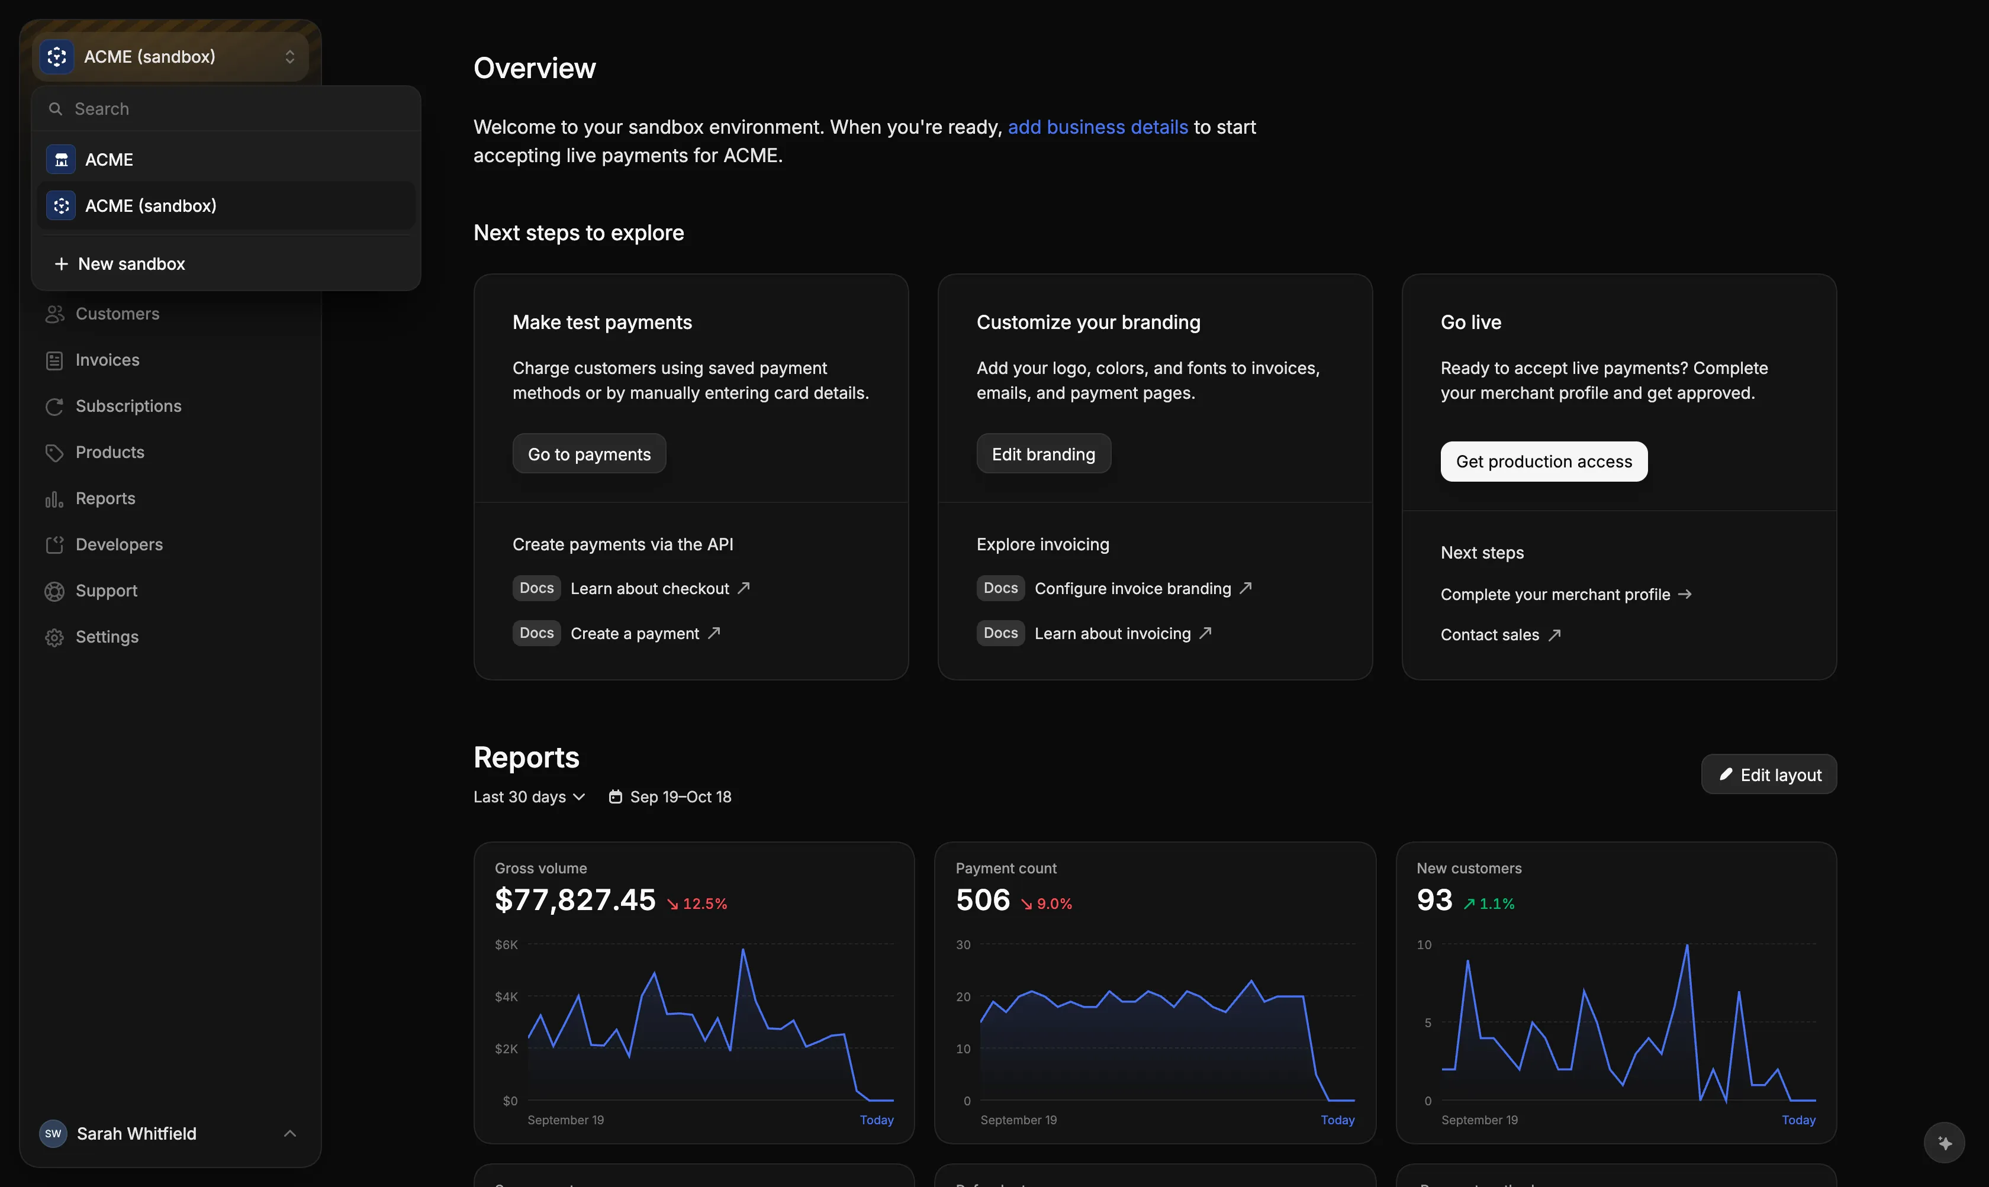Click the sparkle assistant icon bottom right
Screen dimensions: 1989x1187
(x=1944, y=1143)
